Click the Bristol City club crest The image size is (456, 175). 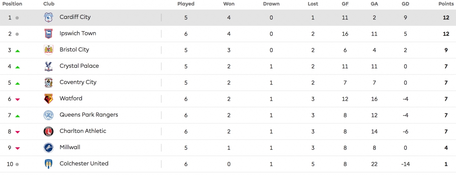(48, 50)
